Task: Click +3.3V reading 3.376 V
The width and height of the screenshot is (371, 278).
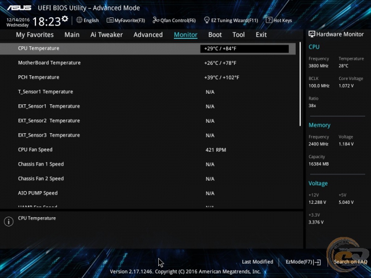Action: 316,222
